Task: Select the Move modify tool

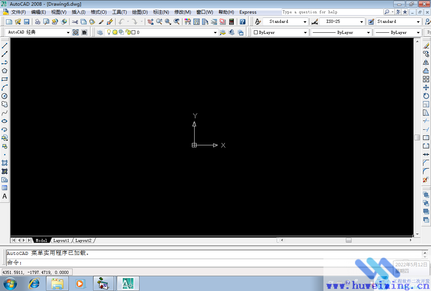Action: pyautogui.click(x=426, y=87)
